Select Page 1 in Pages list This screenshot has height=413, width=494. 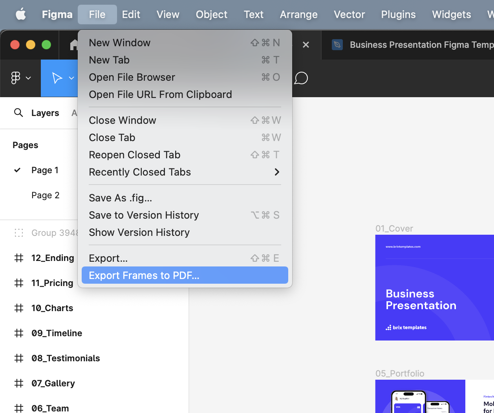click(x=45, y=170)
